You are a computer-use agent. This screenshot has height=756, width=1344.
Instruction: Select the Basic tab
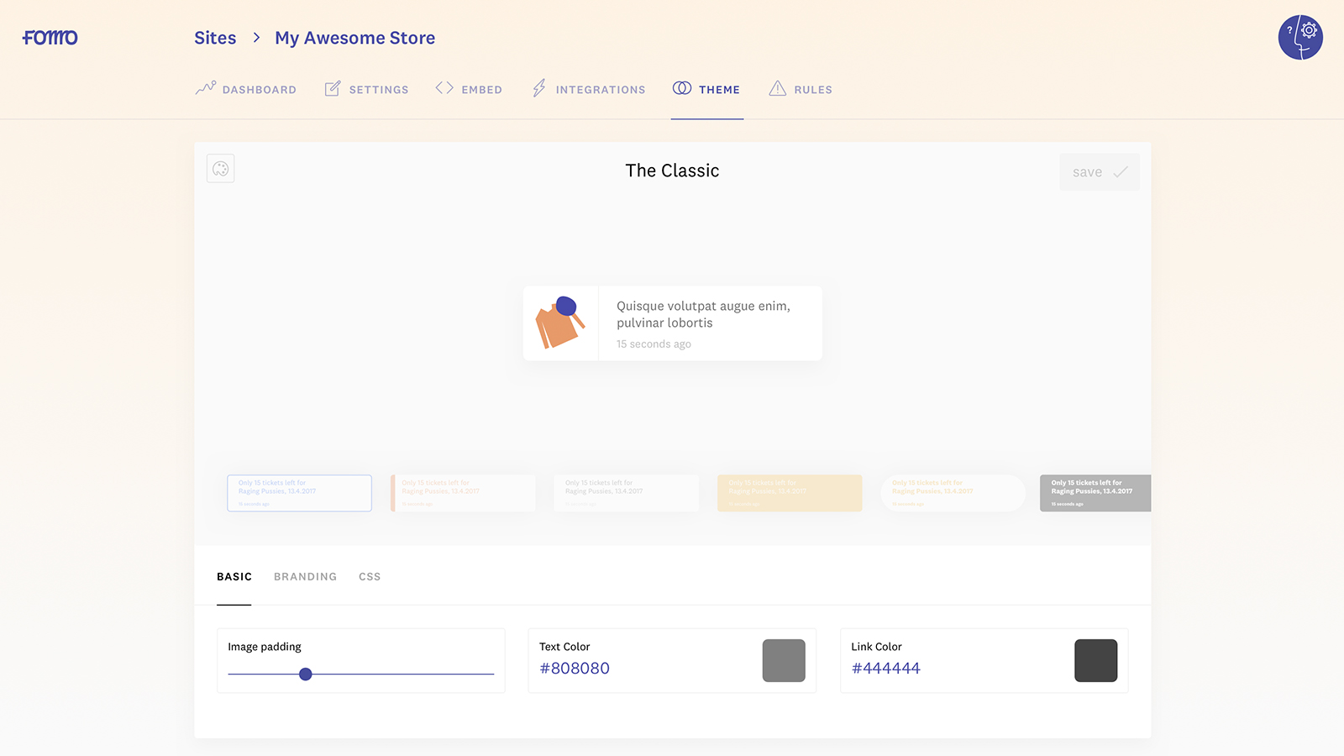pyautogui.click(x=234, y=576)
